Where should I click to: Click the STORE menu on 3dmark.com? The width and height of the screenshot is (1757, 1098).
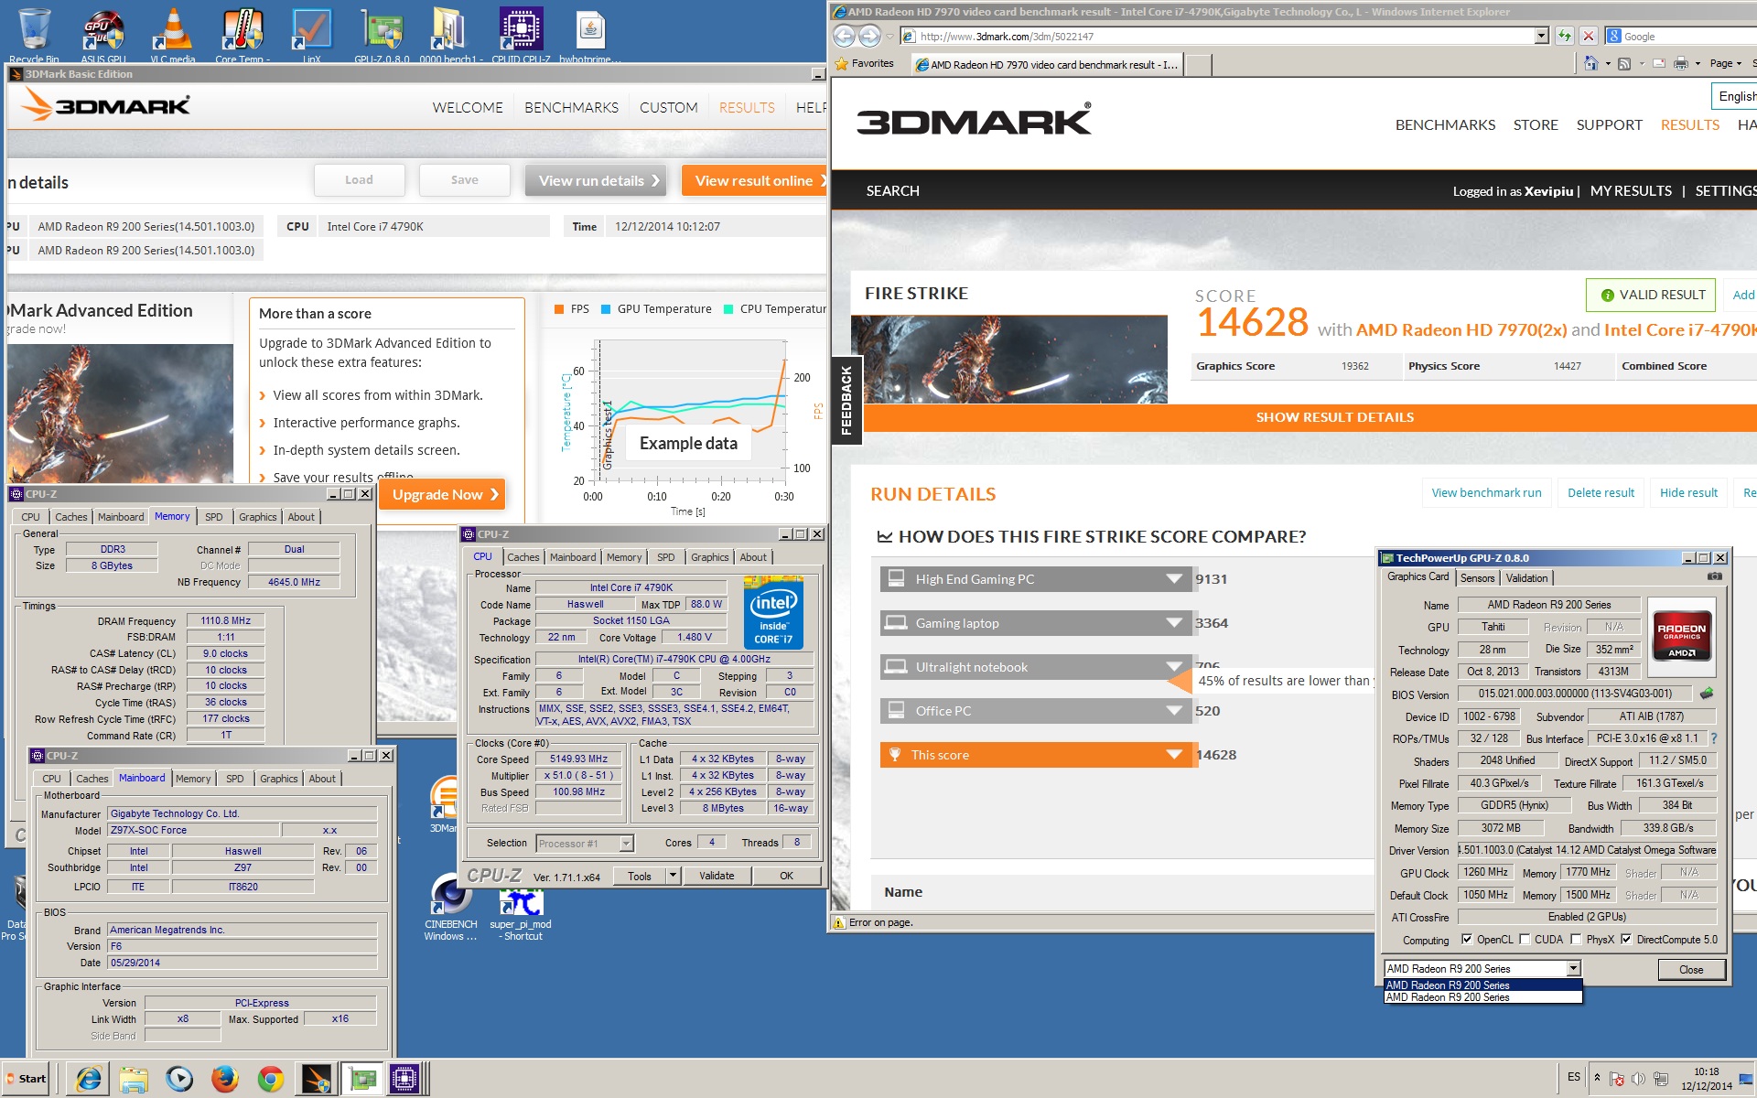coord(1536,124)
